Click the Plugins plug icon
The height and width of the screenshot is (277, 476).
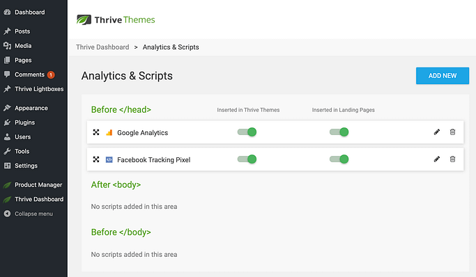point(7,122)
